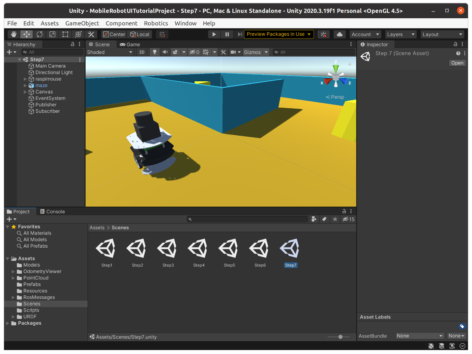
Task: Open Gizmos dropdown arrow
Action: tap(266, 52)
